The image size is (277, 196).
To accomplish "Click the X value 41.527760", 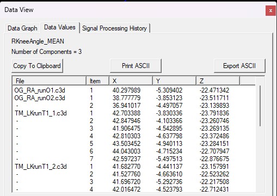I will pos(126,174).
